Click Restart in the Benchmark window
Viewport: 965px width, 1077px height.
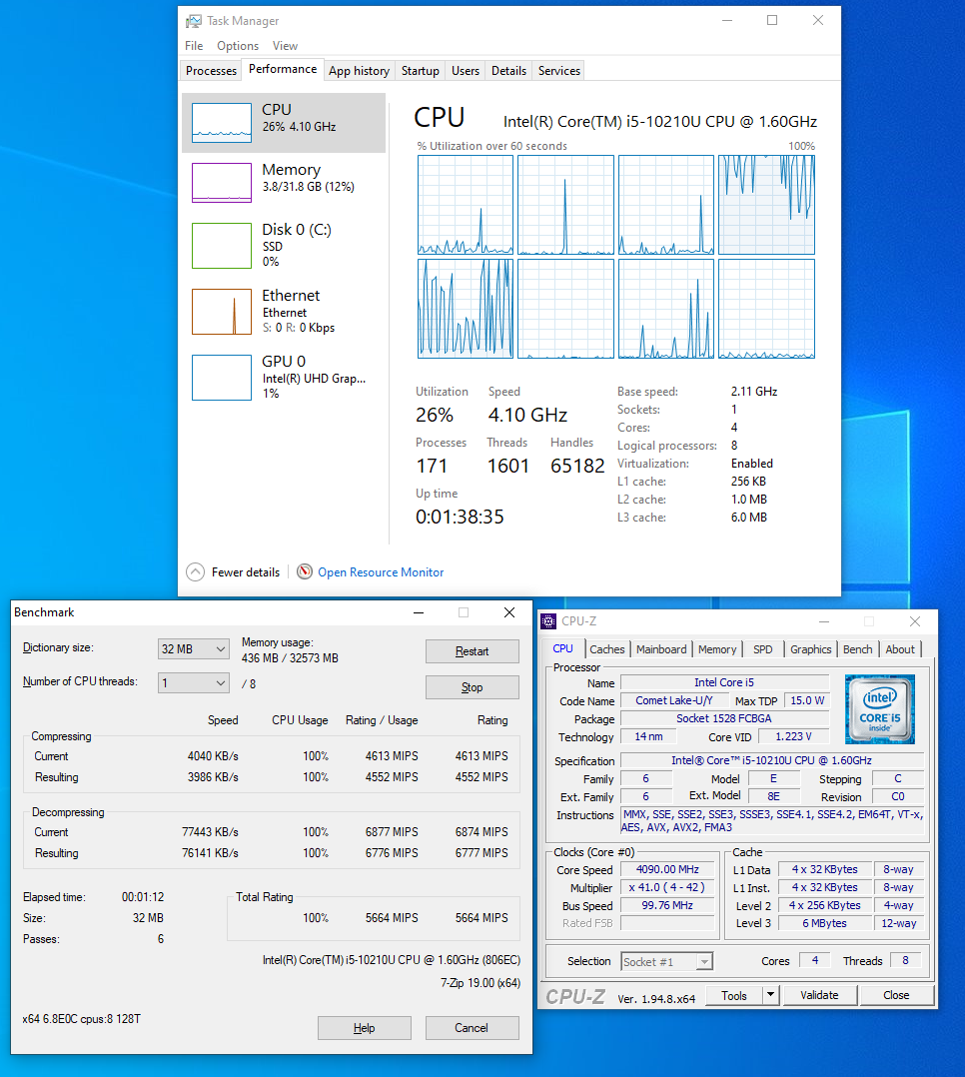pos(472,651)
